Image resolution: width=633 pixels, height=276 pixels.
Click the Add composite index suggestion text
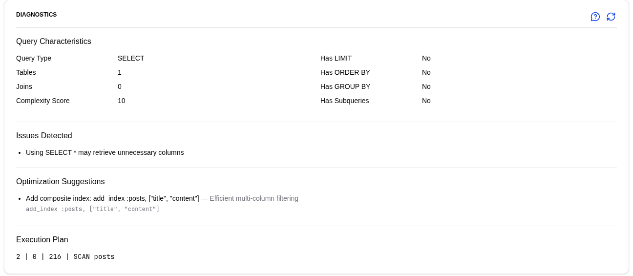click(112, 198)
